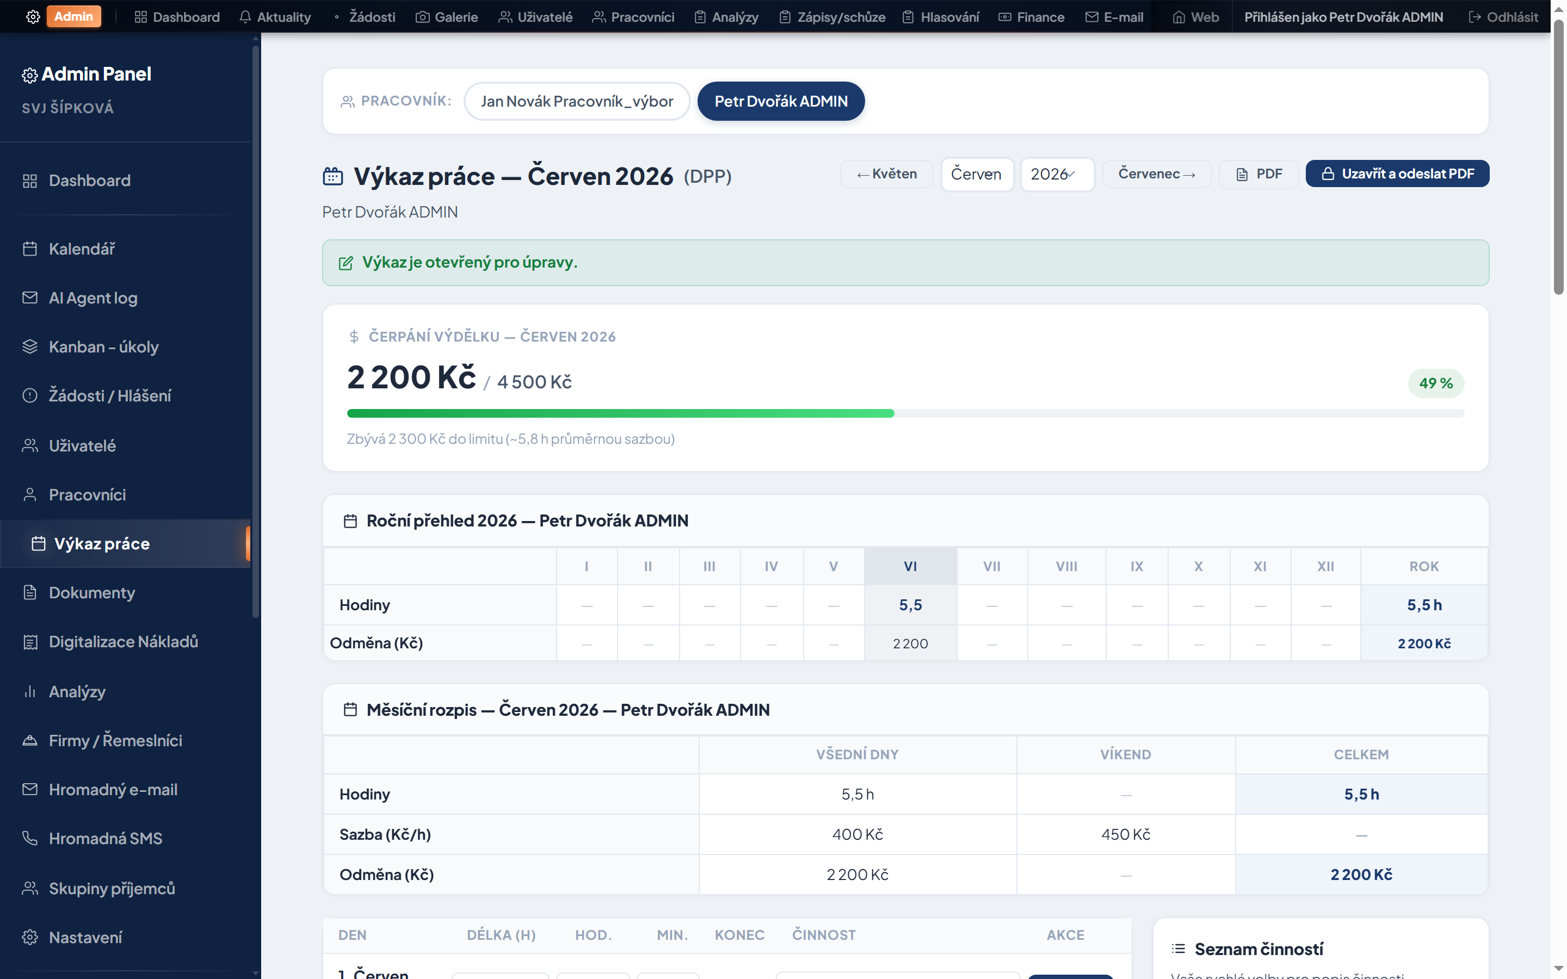Click Přihlášen jako Petr Dvořák ADMIN
Screen dimensions: 1567x979
coord(1343,17)
